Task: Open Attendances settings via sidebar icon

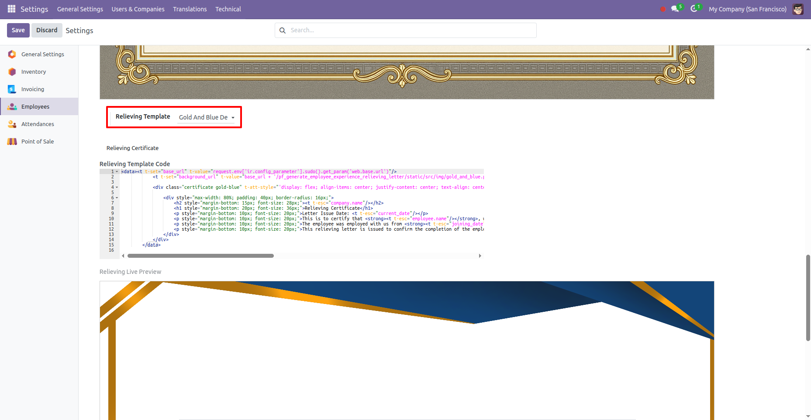Action: tap(12, 124)
